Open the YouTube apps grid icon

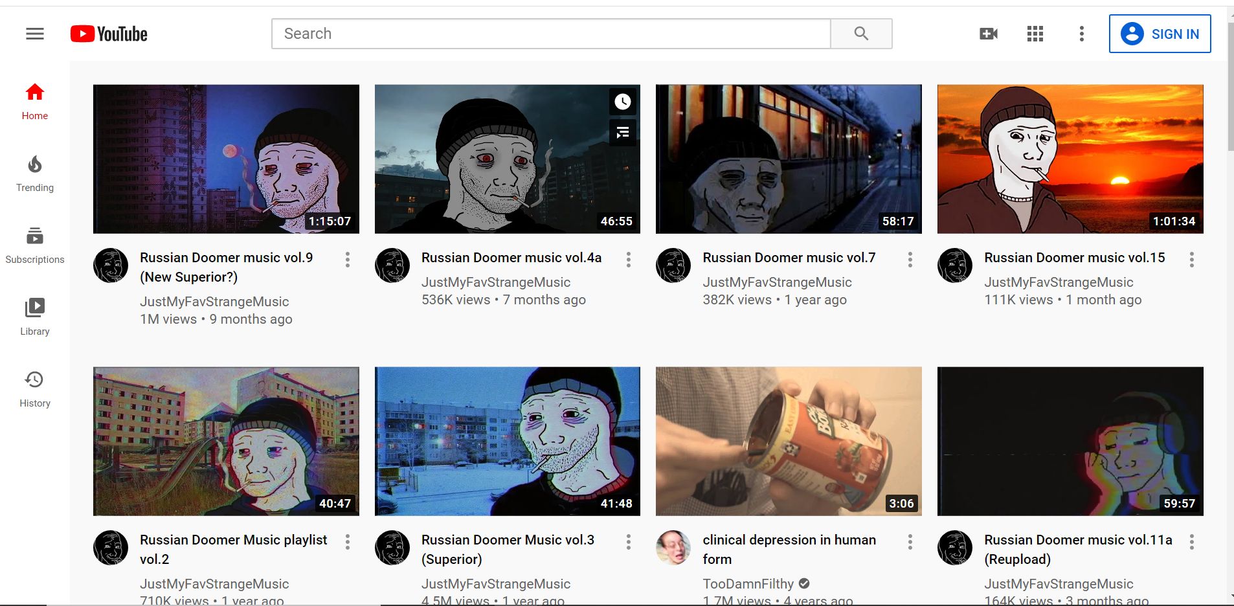[x=1034, y=33]
